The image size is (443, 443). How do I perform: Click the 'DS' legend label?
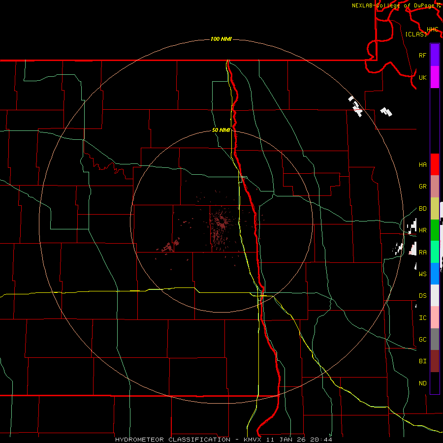pyautogui.click(x=422, y=295)
